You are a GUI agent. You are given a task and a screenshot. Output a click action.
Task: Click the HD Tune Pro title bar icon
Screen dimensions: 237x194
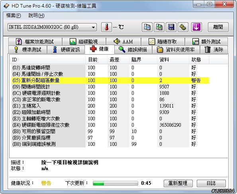[x=6, y=6]
